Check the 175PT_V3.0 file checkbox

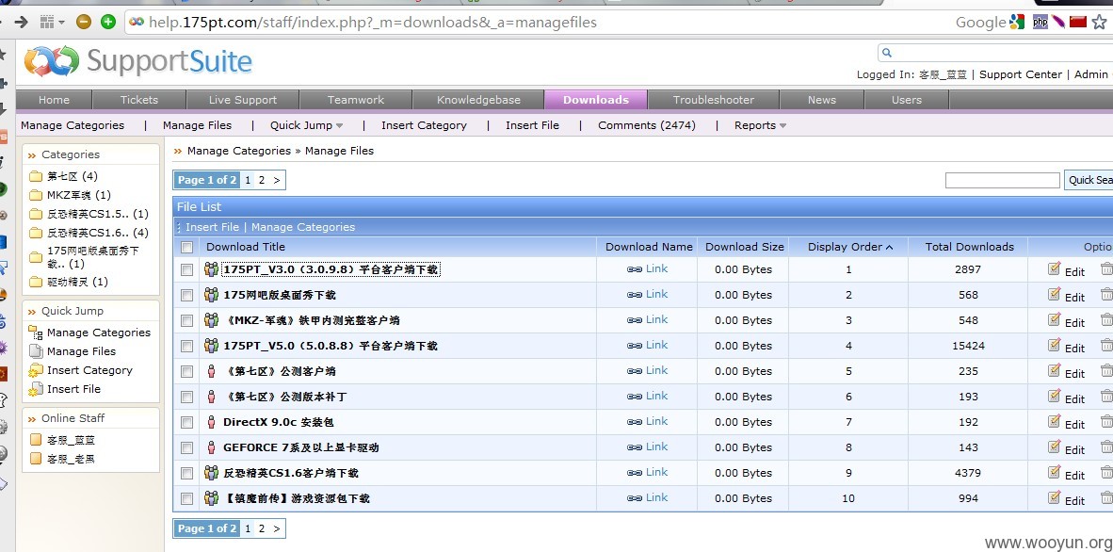(186, 270)
